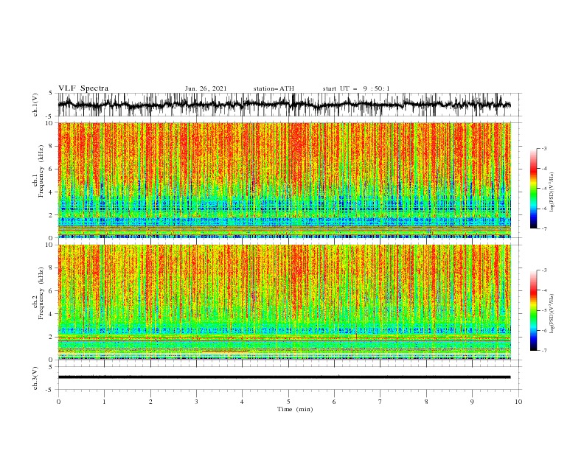Click time axis tick label '3'
Screen dimensions: 584x451
[x=196, y=402]
